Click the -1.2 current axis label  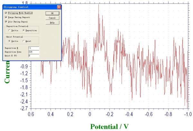(x=24, y=74)
